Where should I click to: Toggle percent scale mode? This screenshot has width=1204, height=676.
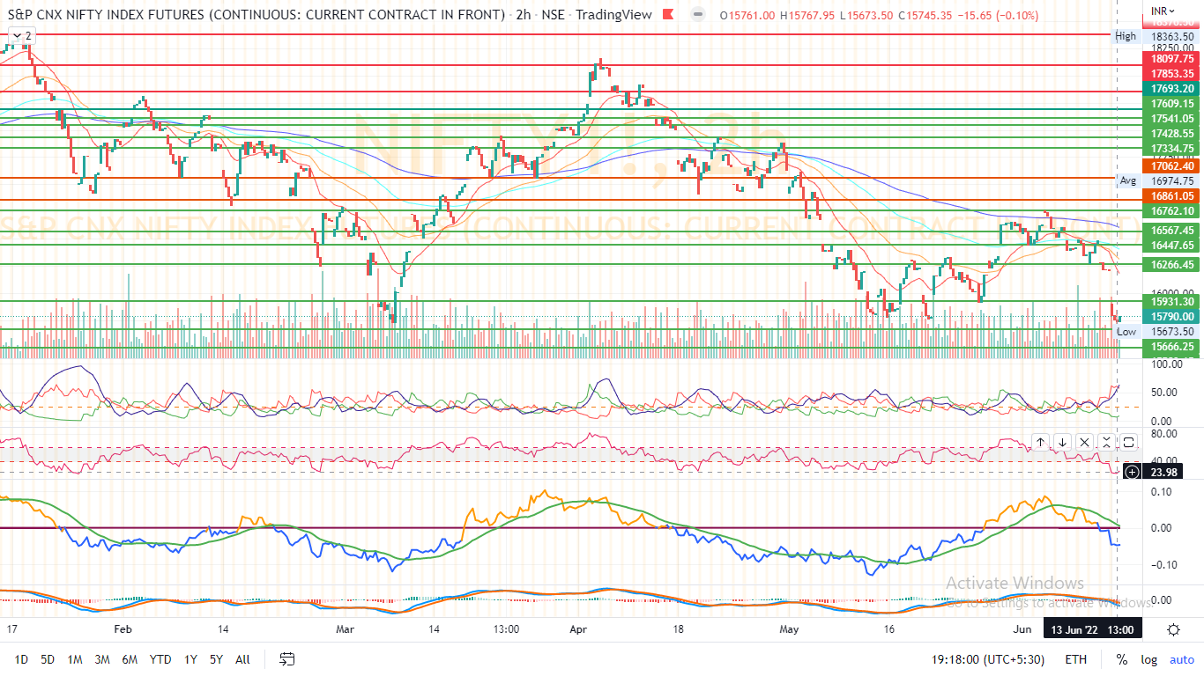click(x=1121, y=659)
